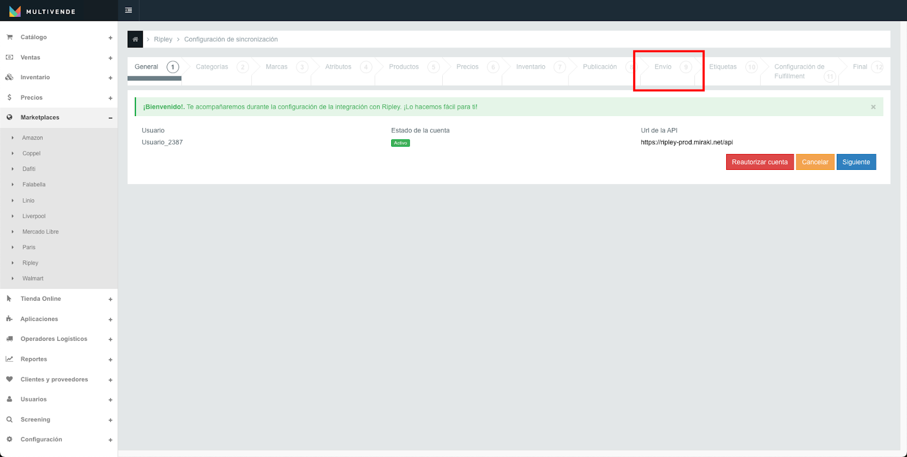Image resolution: width=907 pixels, height=457 pixels.
Task: Expand the Aplicaciones plus sign
Action: coord(111,319)
